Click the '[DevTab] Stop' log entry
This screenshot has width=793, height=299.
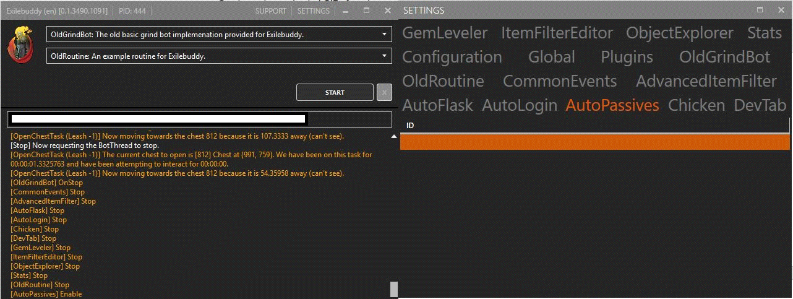[x=33, y=238]
